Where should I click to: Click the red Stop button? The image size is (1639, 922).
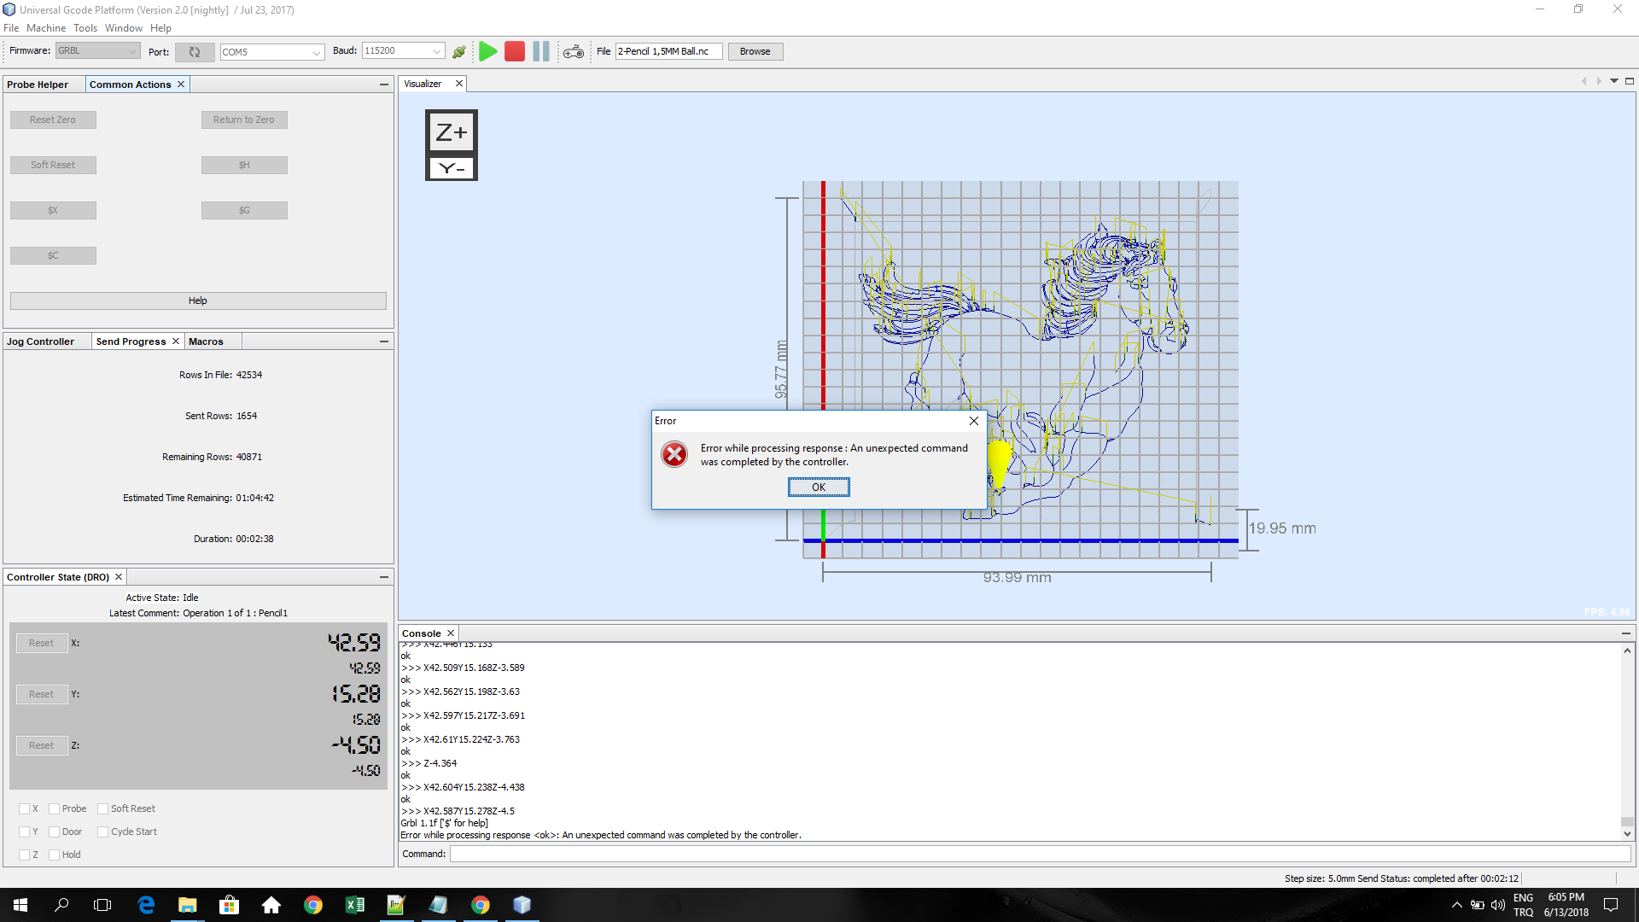pos(515,51)
